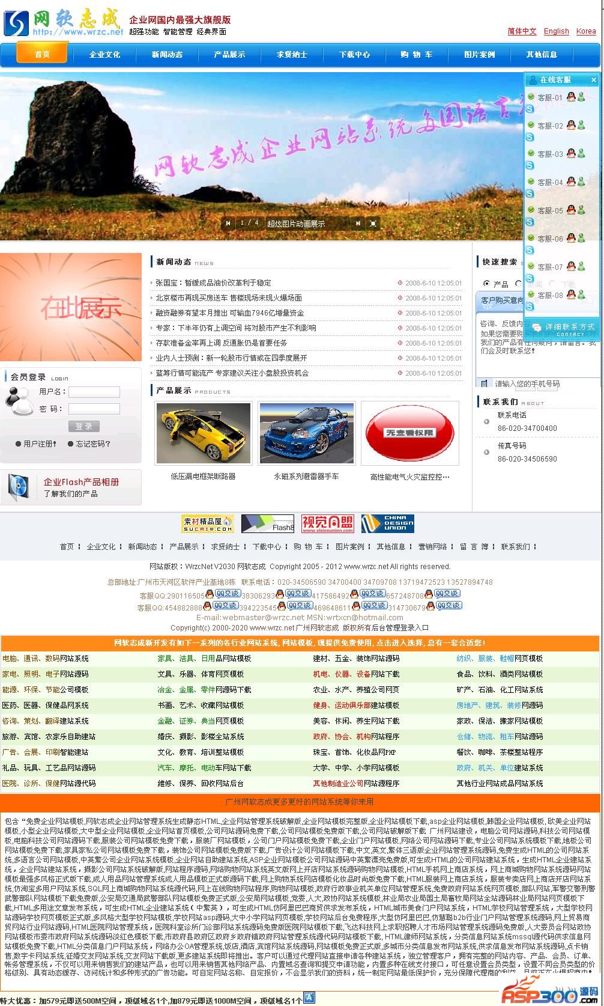
Task: Open the 无查看权限 red product thumbnail
Action: click(409, 433)
